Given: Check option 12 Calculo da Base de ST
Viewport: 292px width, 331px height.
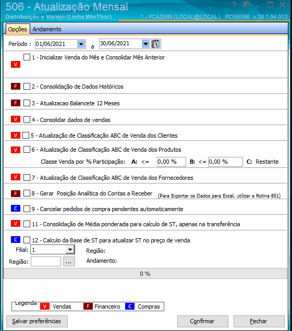Looking at the screenshot, I should tap(27, 240).
